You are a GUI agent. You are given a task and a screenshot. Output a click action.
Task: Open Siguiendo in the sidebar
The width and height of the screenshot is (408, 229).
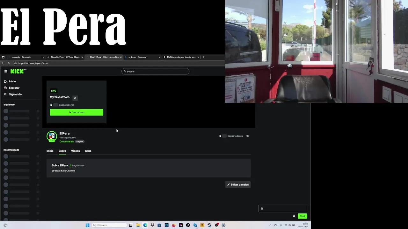[13, 94]
